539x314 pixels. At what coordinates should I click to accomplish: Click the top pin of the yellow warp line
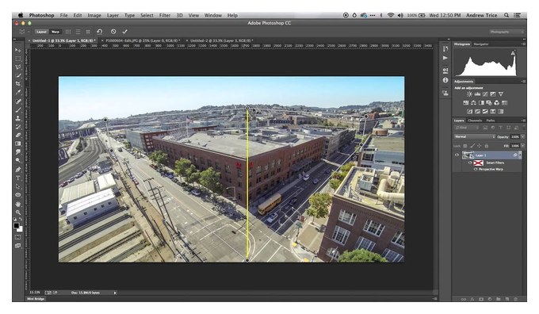(247, 108)
